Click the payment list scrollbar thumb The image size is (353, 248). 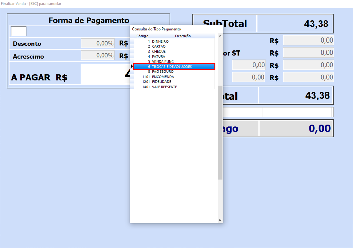click(x=220, y=132)
